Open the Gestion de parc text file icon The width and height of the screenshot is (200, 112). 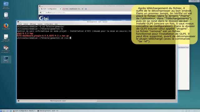(6, 38)
